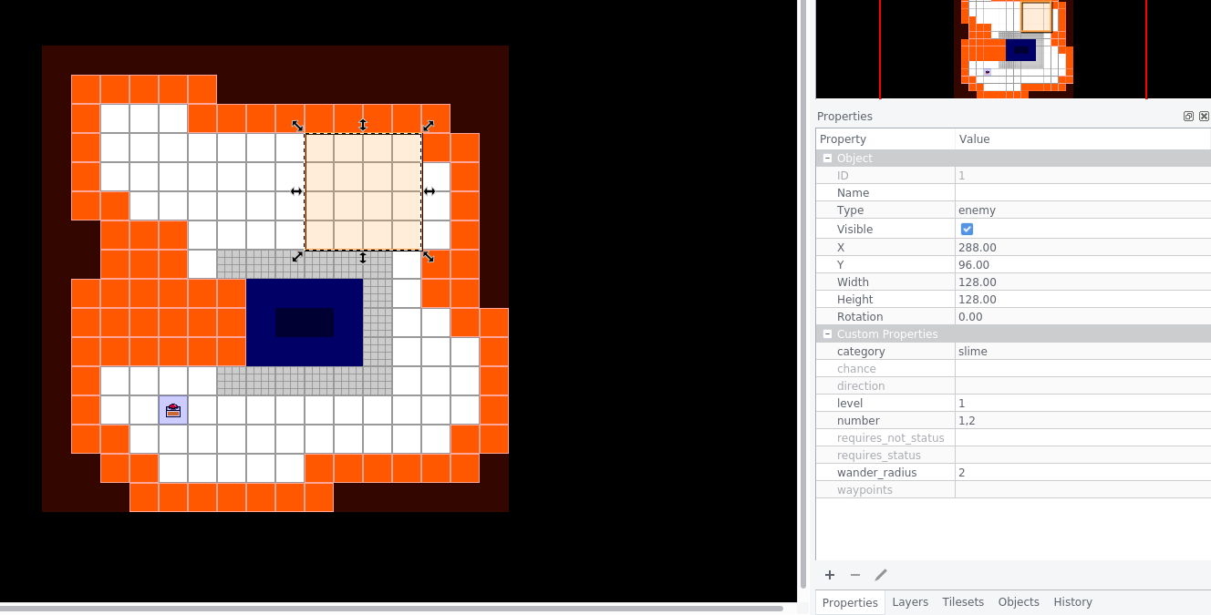This screenshot has height=615, width=1211.
Task: Select the top resize handle of the enemy object
Action: coord(363,125)
